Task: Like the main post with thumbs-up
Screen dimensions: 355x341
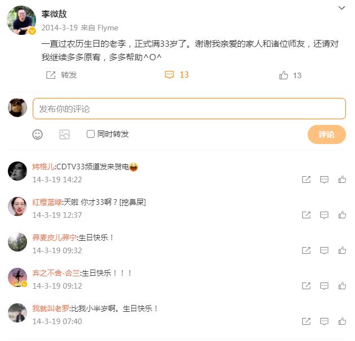Action: (x=284, y=75)
